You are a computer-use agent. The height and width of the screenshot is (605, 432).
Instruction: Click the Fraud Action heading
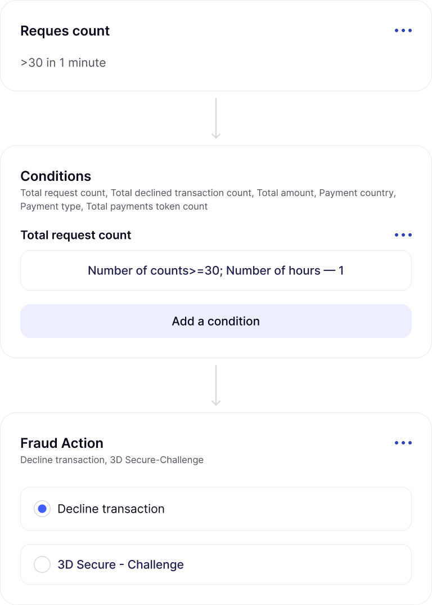[62, 443]
